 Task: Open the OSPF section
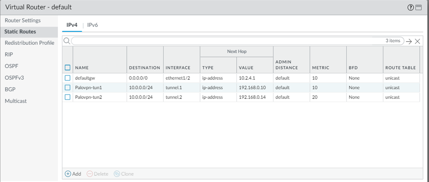click(11, 66)
